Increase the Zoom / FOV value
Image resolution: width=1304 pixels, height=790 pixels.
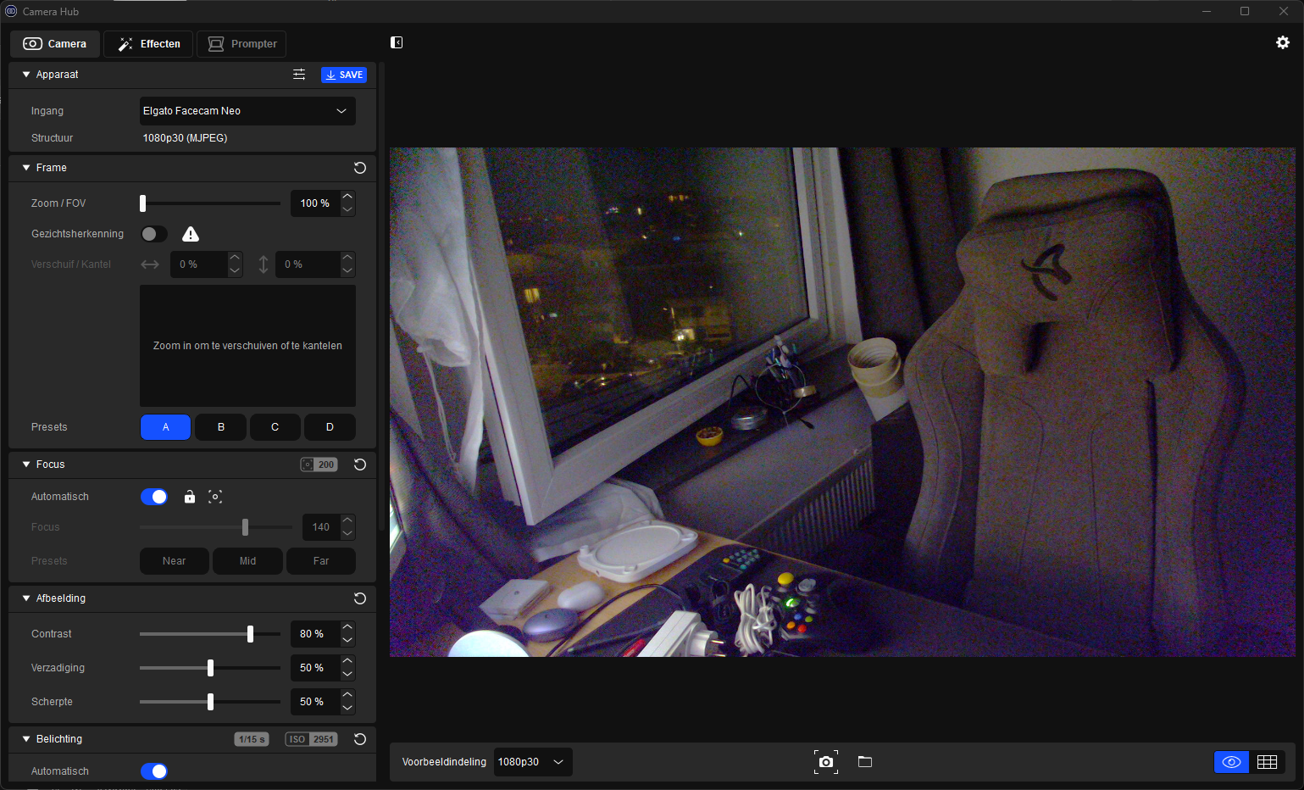(347, 197)
